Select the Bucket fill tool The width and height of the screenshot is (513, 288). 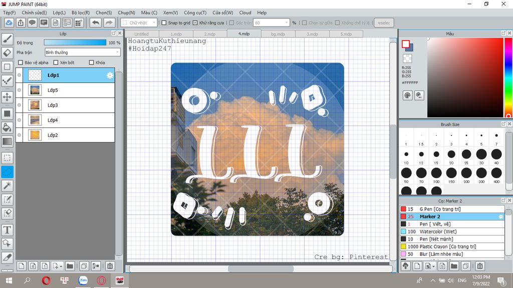click(7, 127)
